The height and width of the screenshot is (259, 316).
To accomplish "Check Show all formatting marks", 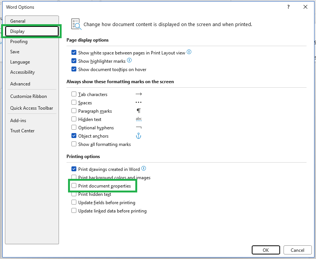I will click(74, 144).
